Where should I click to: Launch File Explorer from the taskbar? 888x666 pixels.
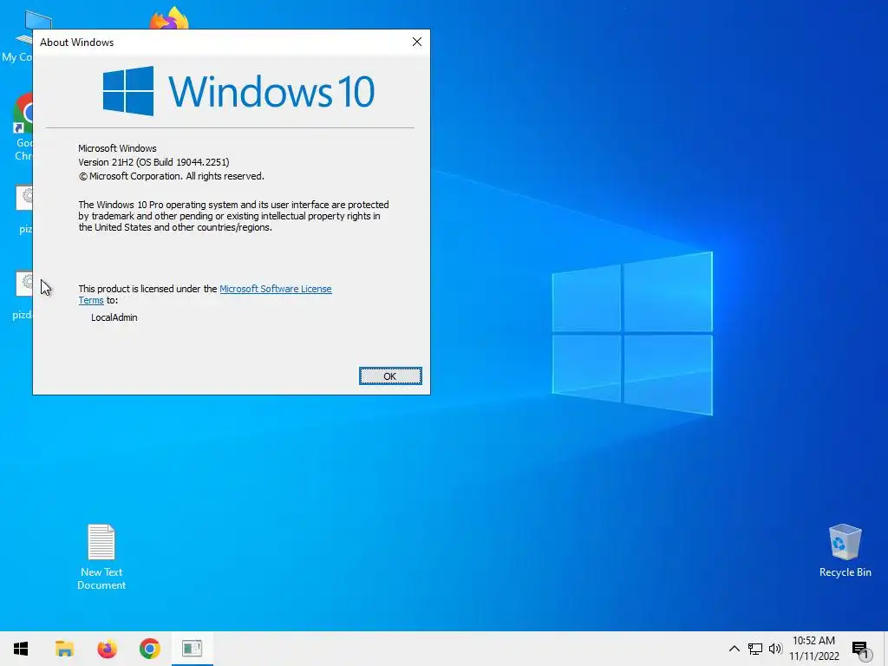tap(64, 649)
